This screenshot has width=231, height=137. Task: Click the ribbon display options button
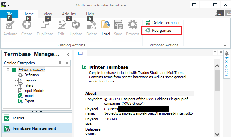click(x=194, y=5)
